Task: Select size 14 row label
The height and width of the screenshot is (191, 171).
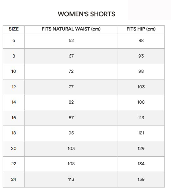Action: tap(14, 102)
